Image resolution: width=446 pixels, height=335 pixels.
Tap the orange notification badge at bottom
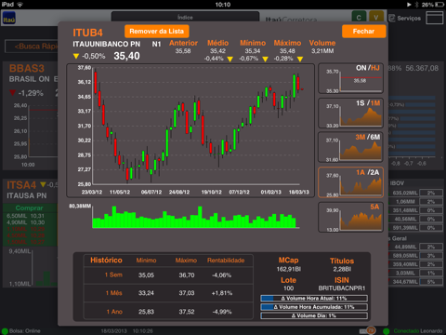tap(371, 330)
